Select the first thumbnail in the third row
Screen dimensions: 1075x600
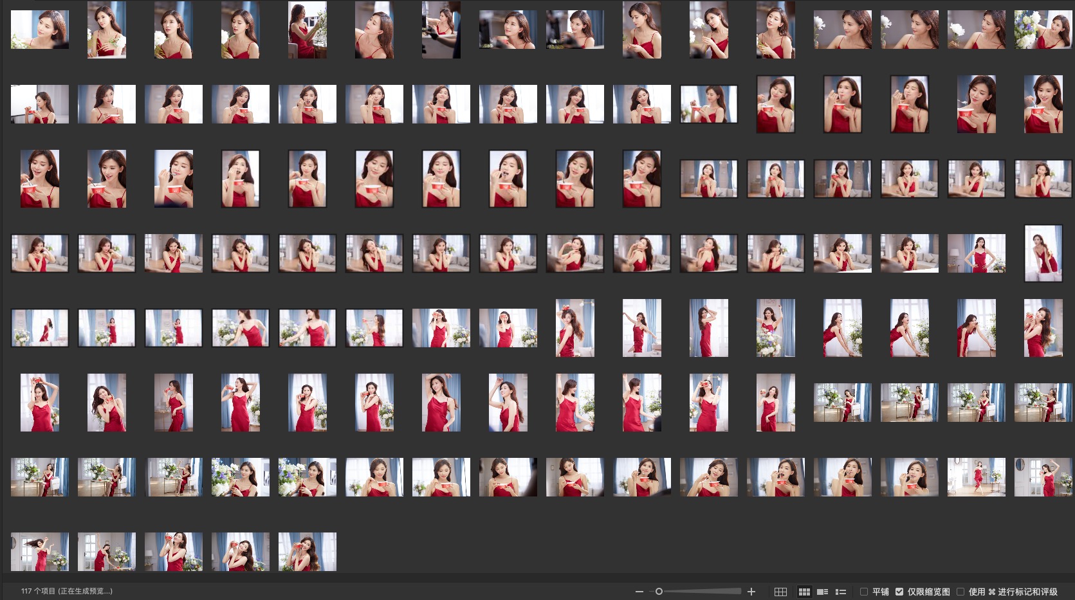[x=40, y=179]
